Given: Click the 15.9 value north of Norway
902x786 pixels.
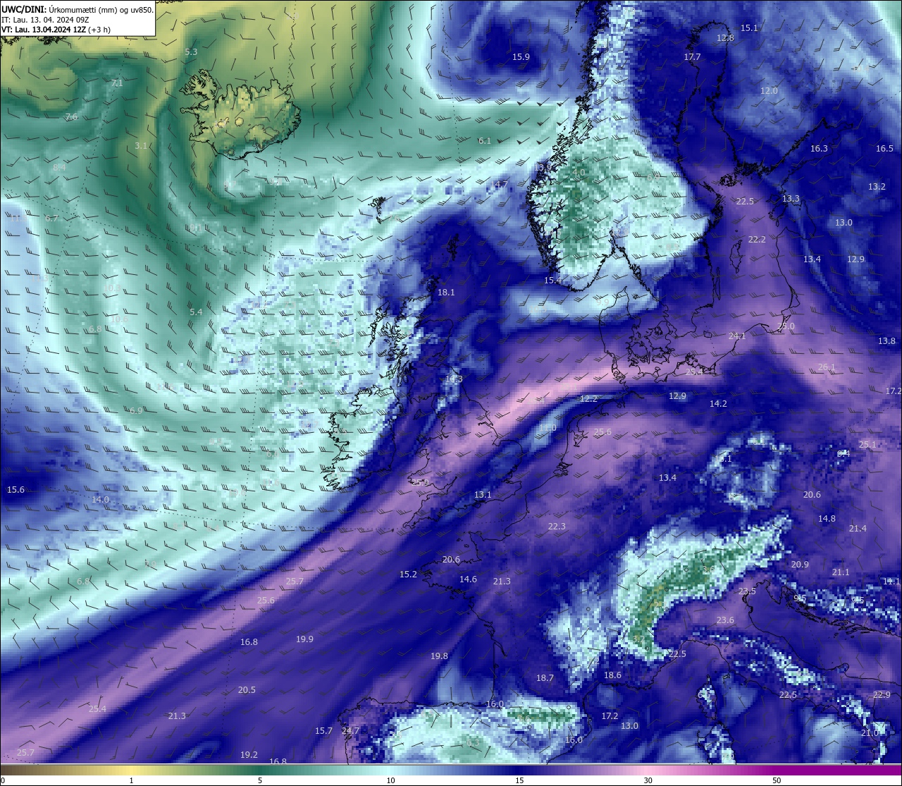Looking at the screenshot, I should click(521, 57).
